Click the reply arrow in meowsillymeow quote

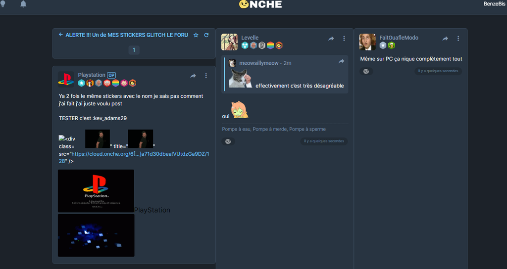(341, 61)
